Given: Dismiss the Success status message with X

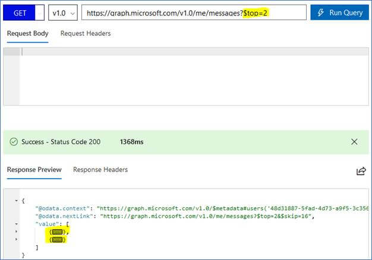Looking at the screenshot, I should pos(354,142).
